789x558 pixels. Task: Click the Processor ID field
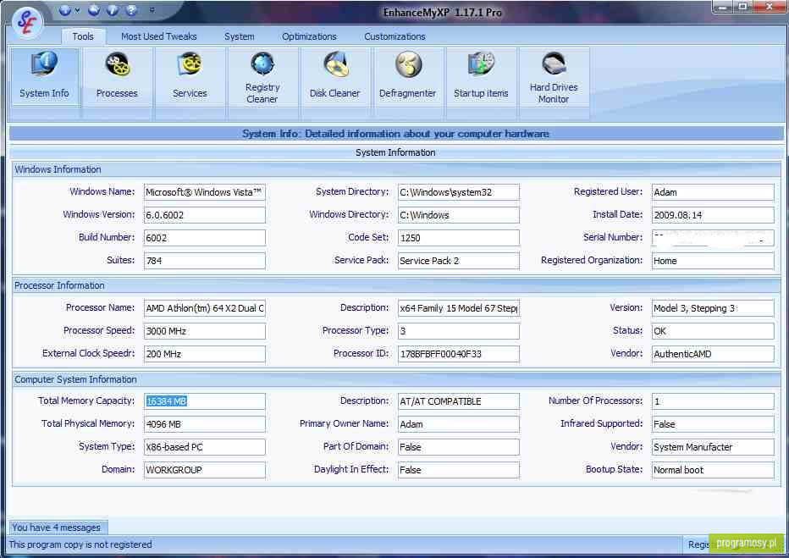tap(458, 354)
